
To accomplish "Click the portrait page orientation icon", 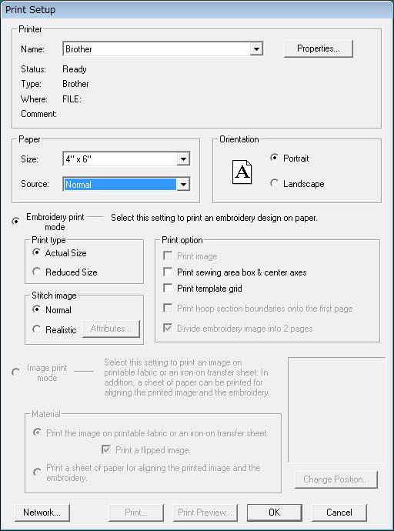I will coord(242,172).
